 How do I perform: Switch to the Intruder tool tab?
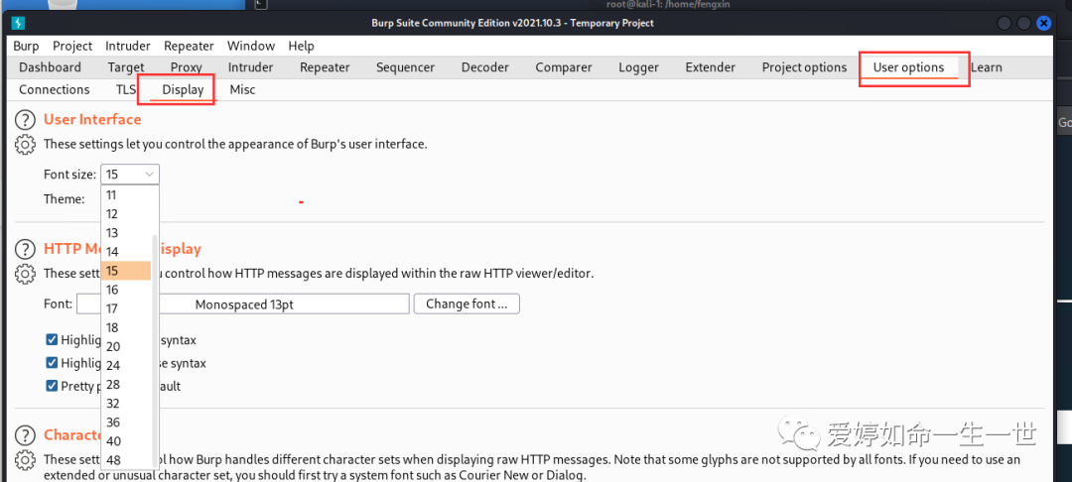[x=250, y=66]
